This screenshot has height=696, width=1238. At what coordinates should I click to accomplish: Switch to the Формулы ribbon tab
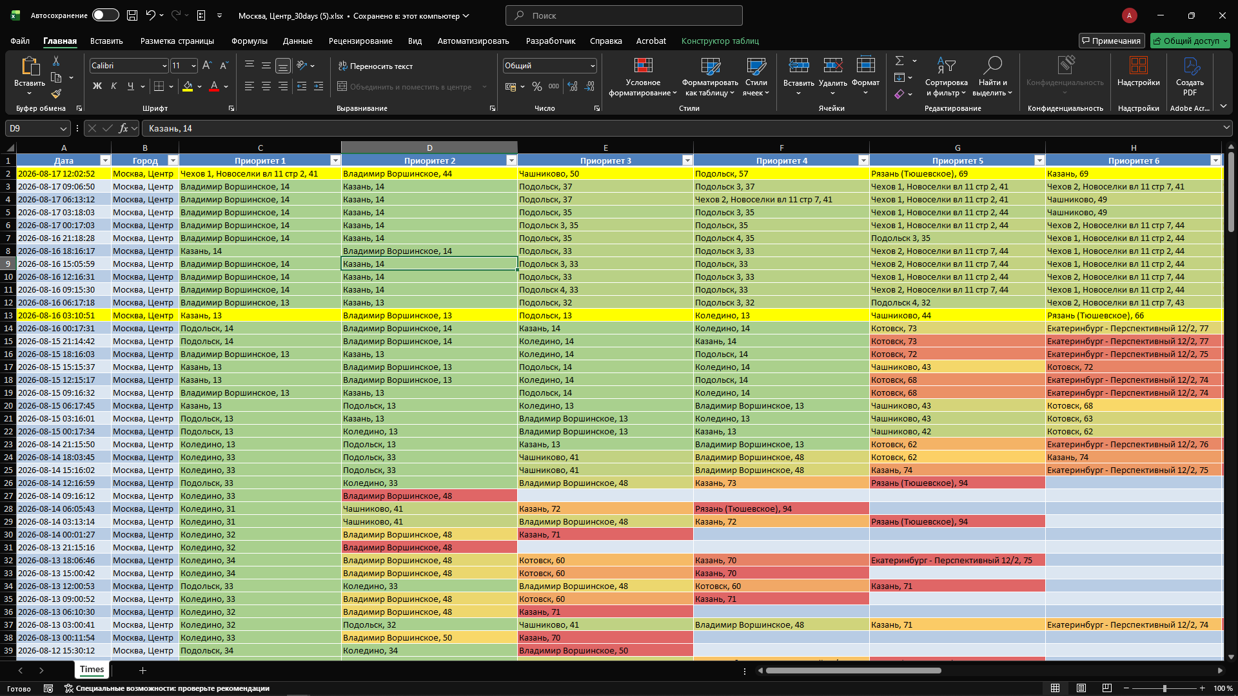pyautogui.click(x=250, y=41)
